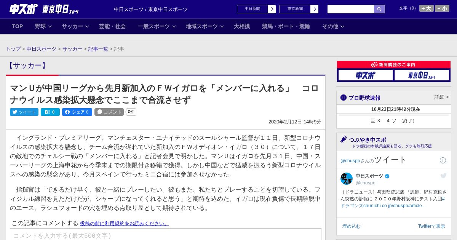Click the search input field

[x=351, y=9]
